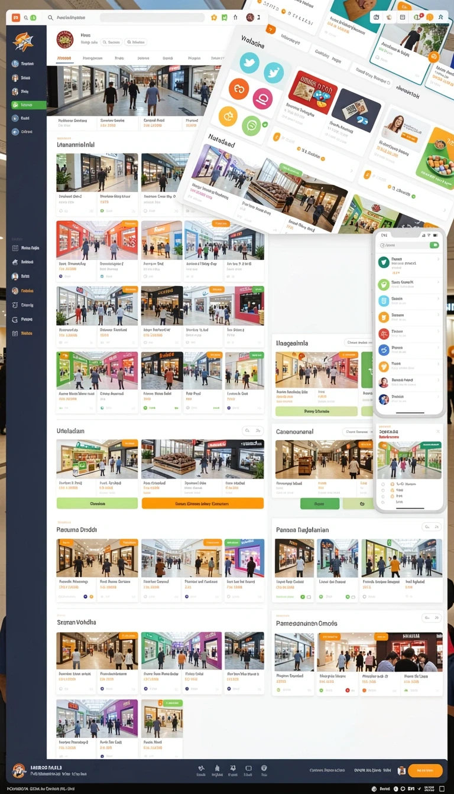Expand the chevron on the phone's top list row
Viewport: 454px width, 794px height.
pos(438,260)
